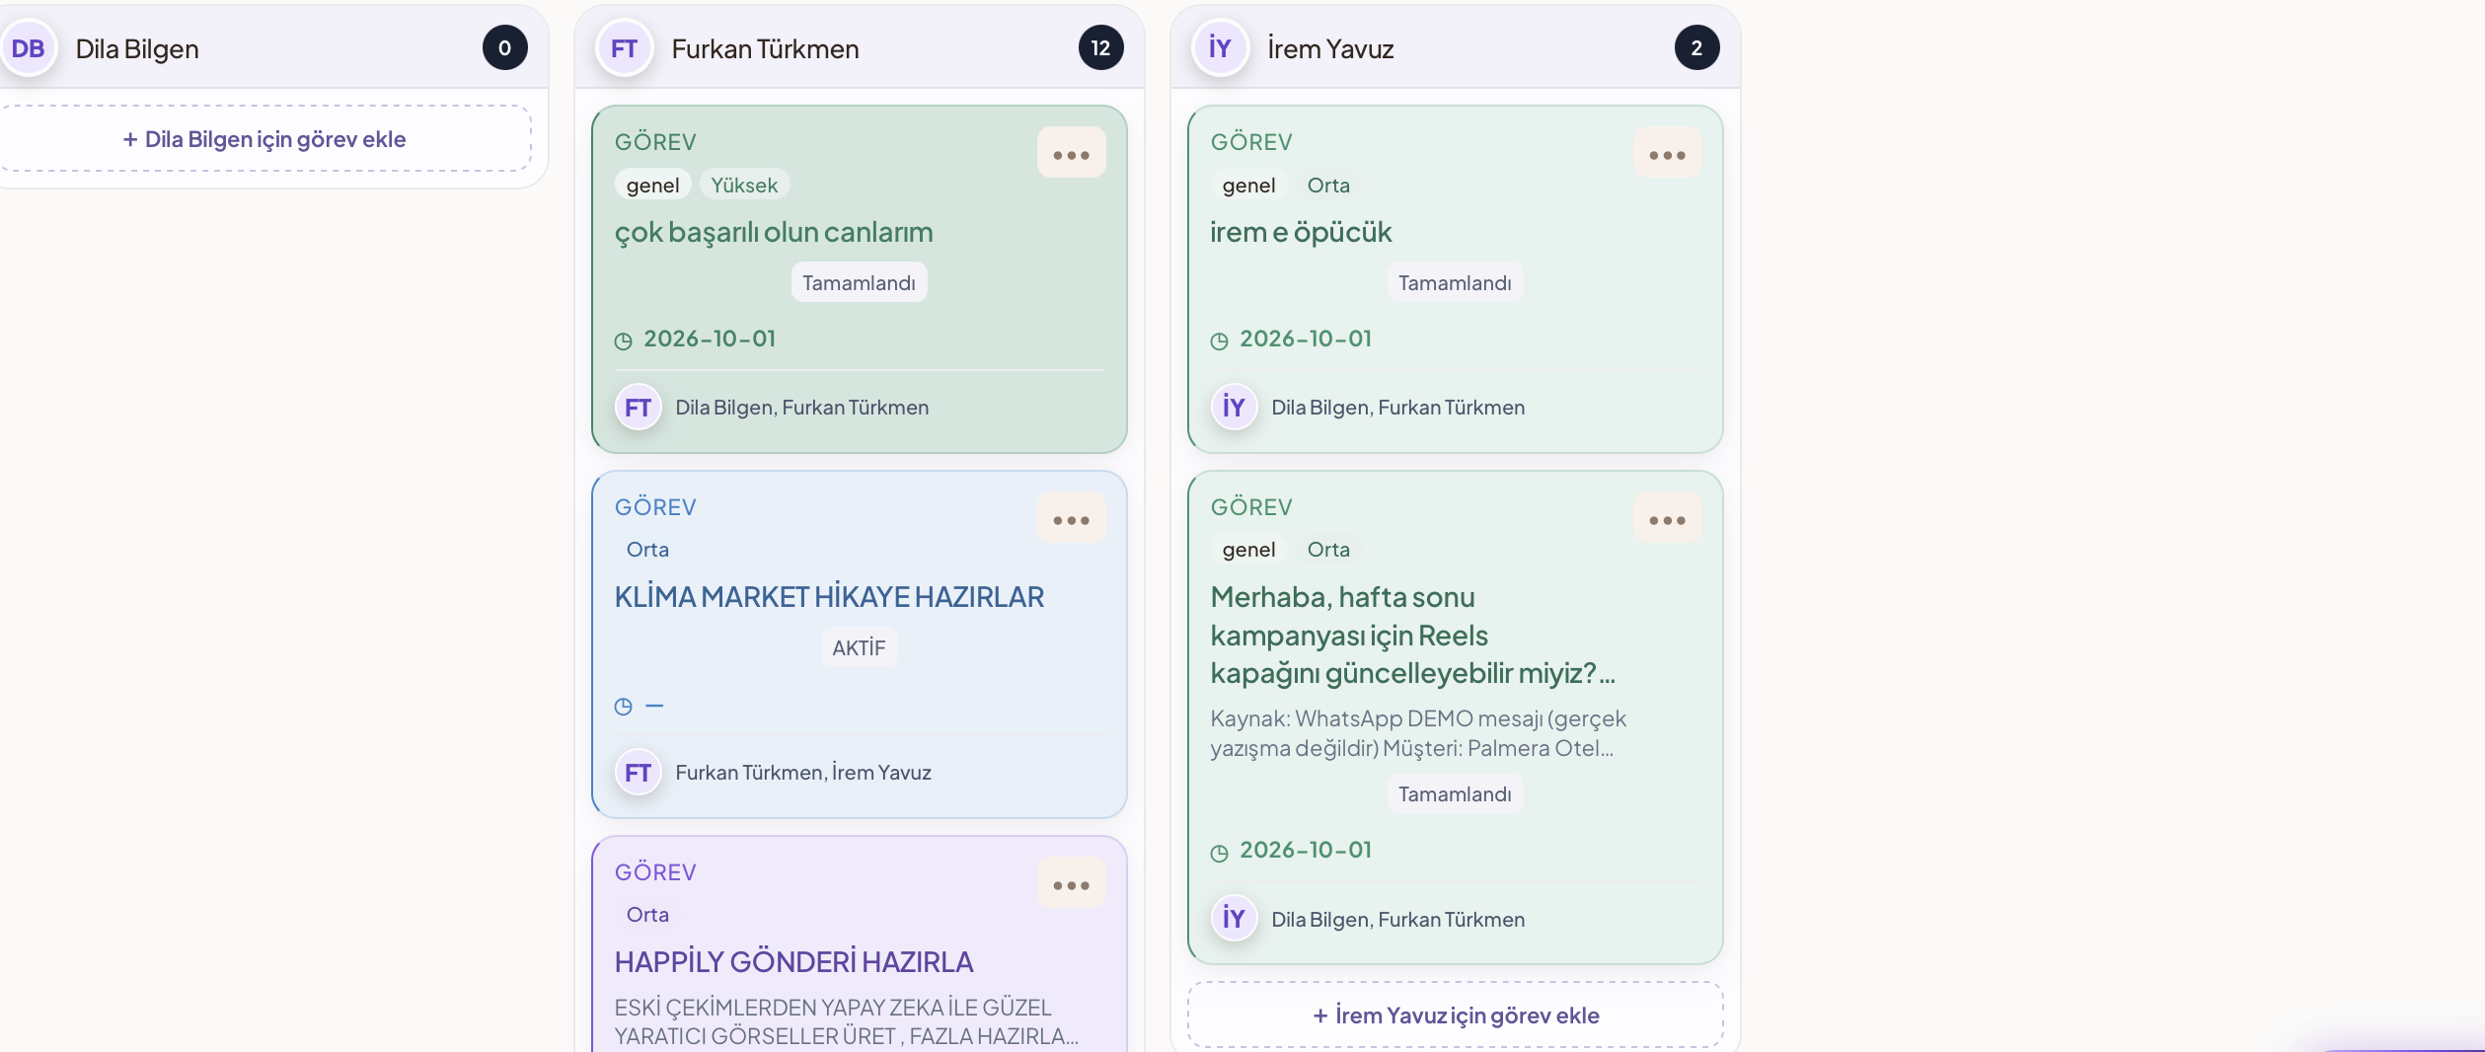This screenshot has width=2485, height=1052.
Task: Click 'Kaynak: WhatsApp DEMO mesajı' description text
Action: [x=1417, y=733]
